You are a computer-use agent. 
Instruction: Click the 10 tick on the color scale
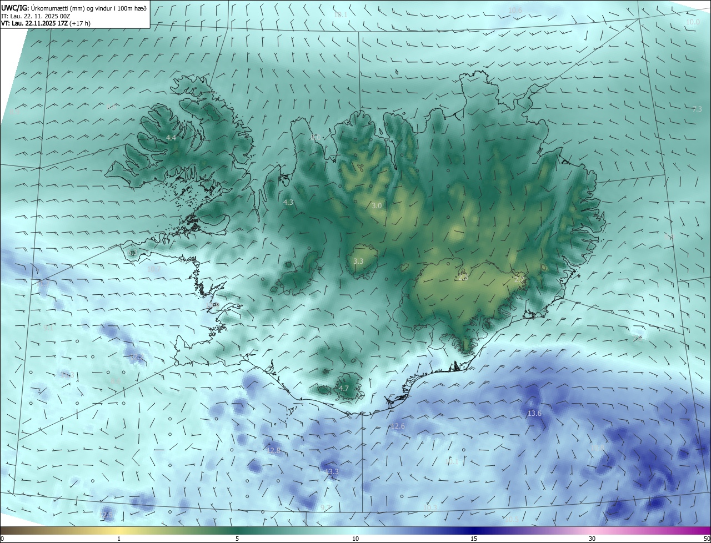pos(355,539)
